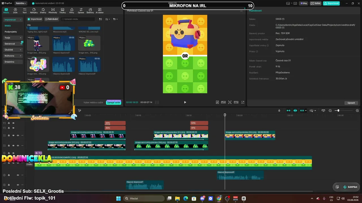
Task: Select the Hlasový doprovod9 audio clip
Action: (x=240, y=175)
